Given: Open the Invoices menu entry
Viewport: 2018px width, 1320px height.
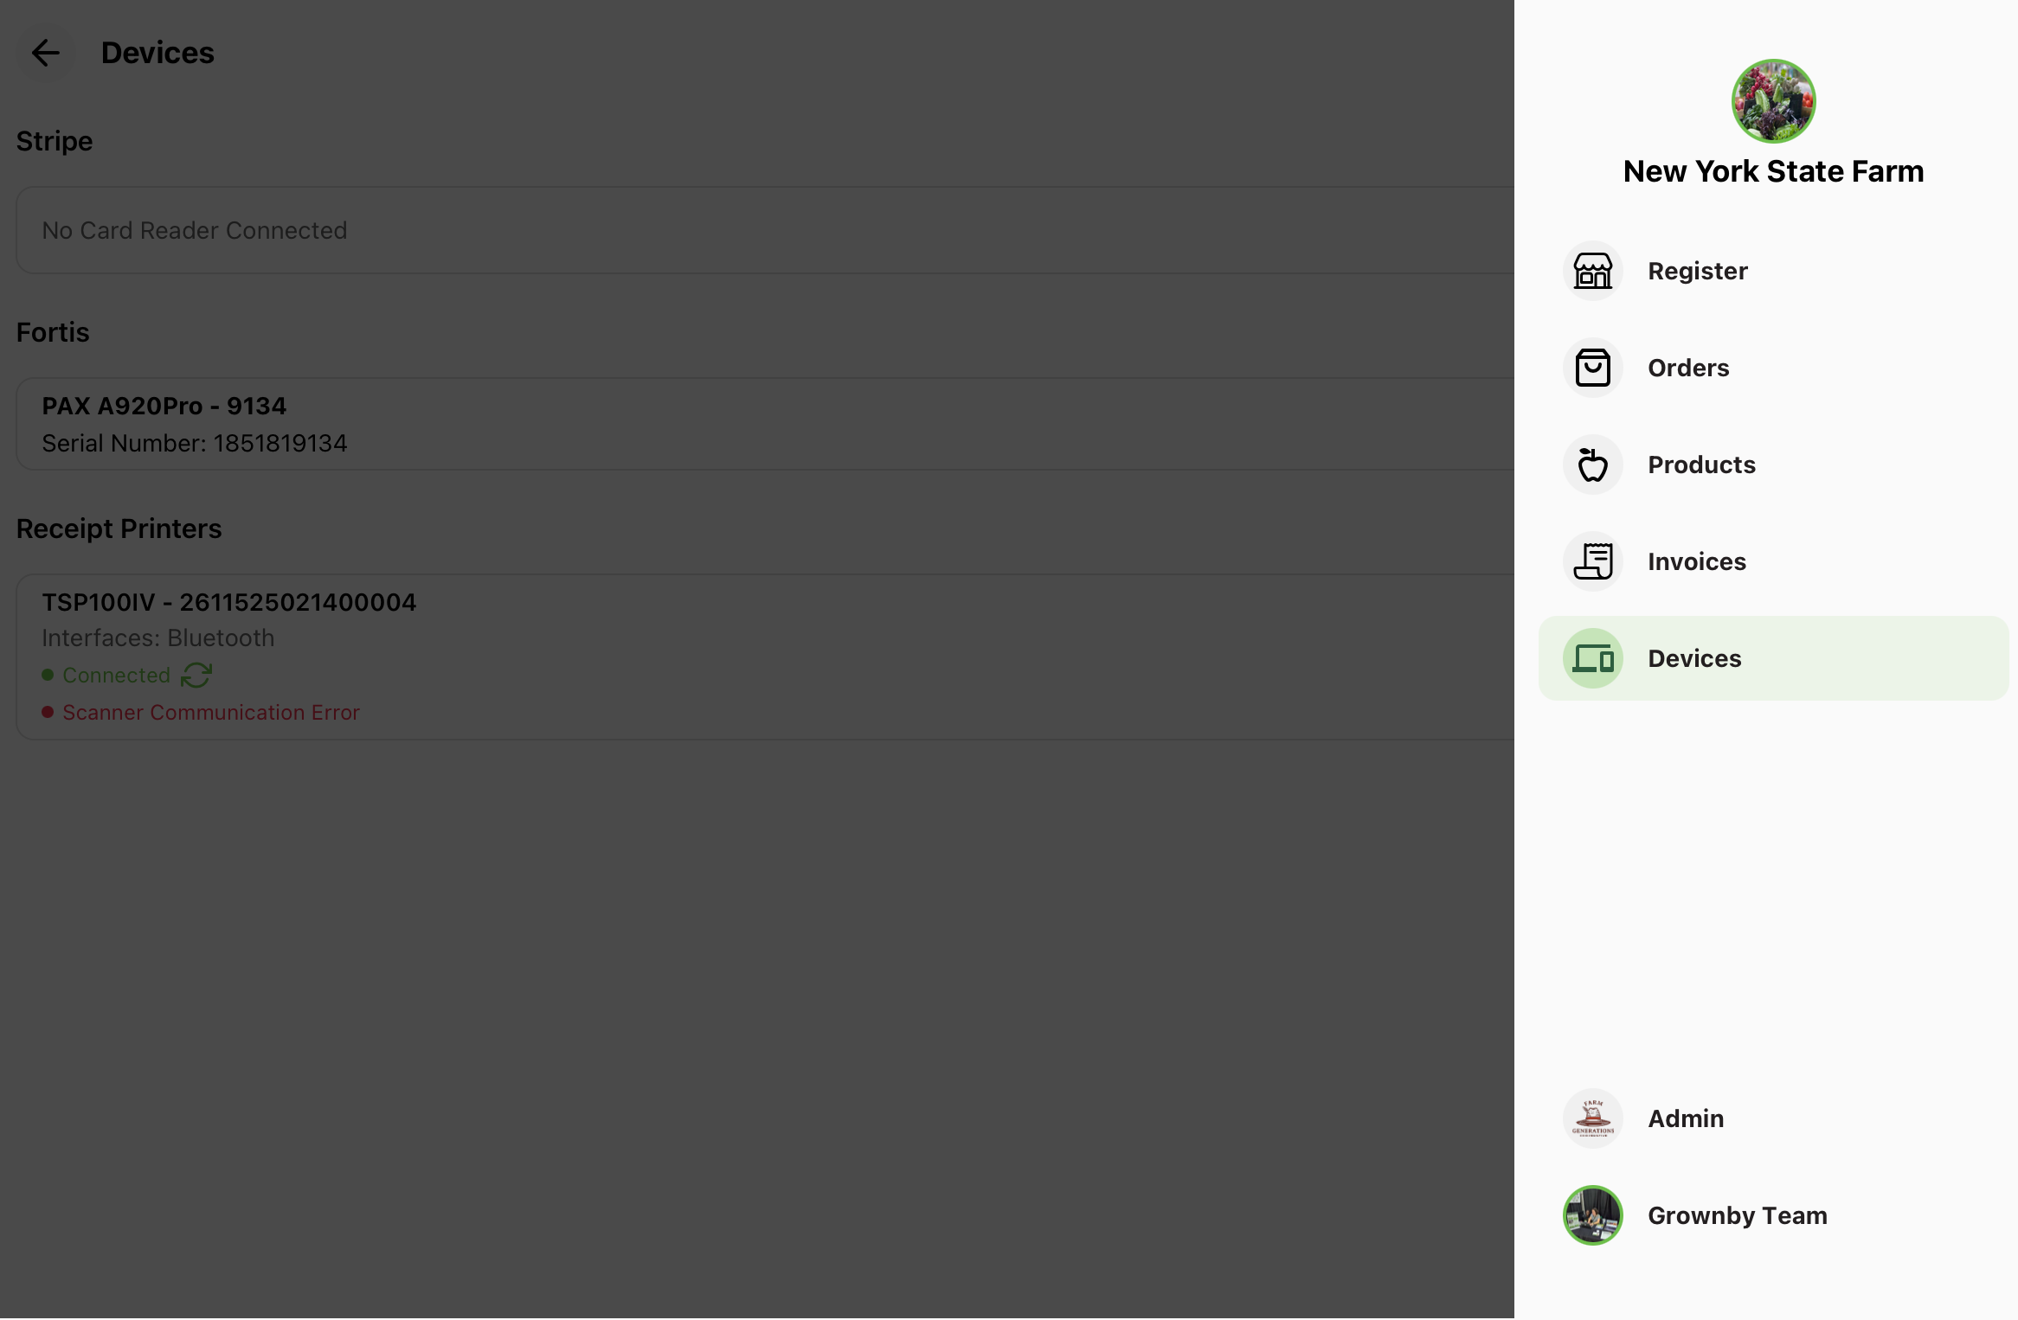Looking at the screenshot, I should [1773, 562].
